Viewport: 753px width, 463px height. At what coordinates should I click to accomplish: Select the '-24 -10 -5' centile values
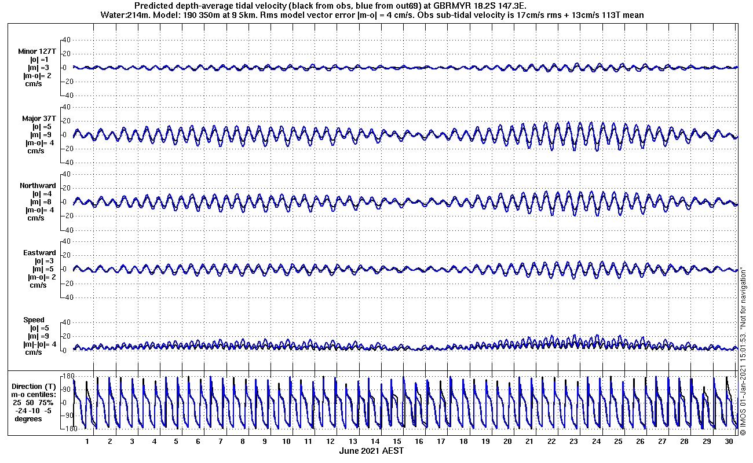tap(34, 410)
